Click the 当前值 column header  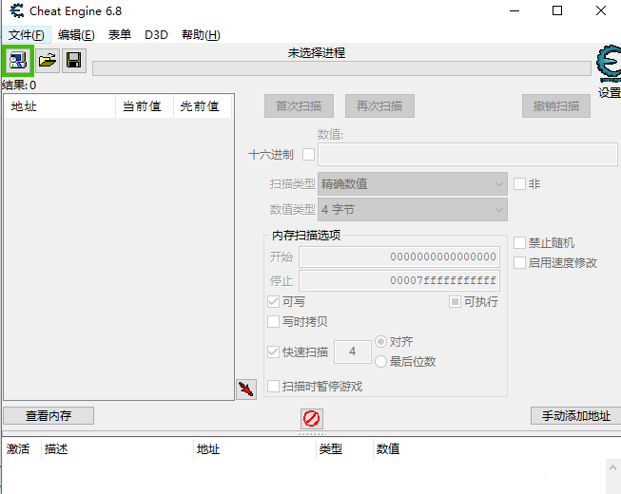point(145,106)
